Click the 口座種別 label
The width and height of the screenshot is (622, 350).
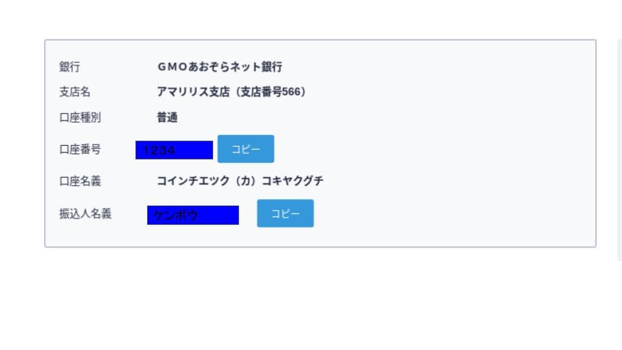pyautogui.click(x=80, y=117)
